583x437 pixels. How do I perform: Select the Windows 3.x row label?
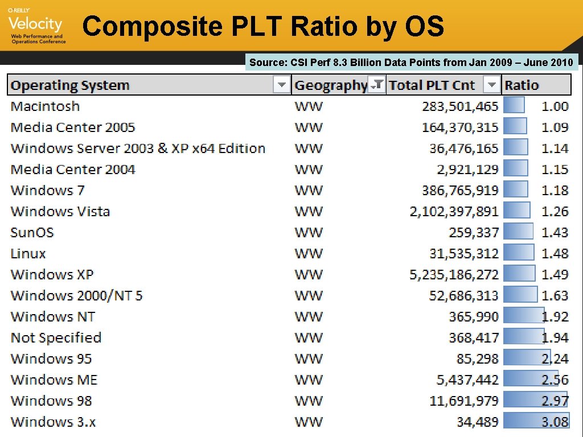[x=54, y=422]
